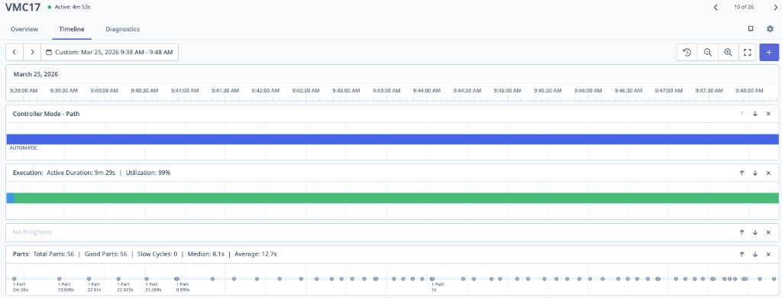Click the Active: 4m 53s status
Viewport: 782px width, 298px height.
[73, 8]
